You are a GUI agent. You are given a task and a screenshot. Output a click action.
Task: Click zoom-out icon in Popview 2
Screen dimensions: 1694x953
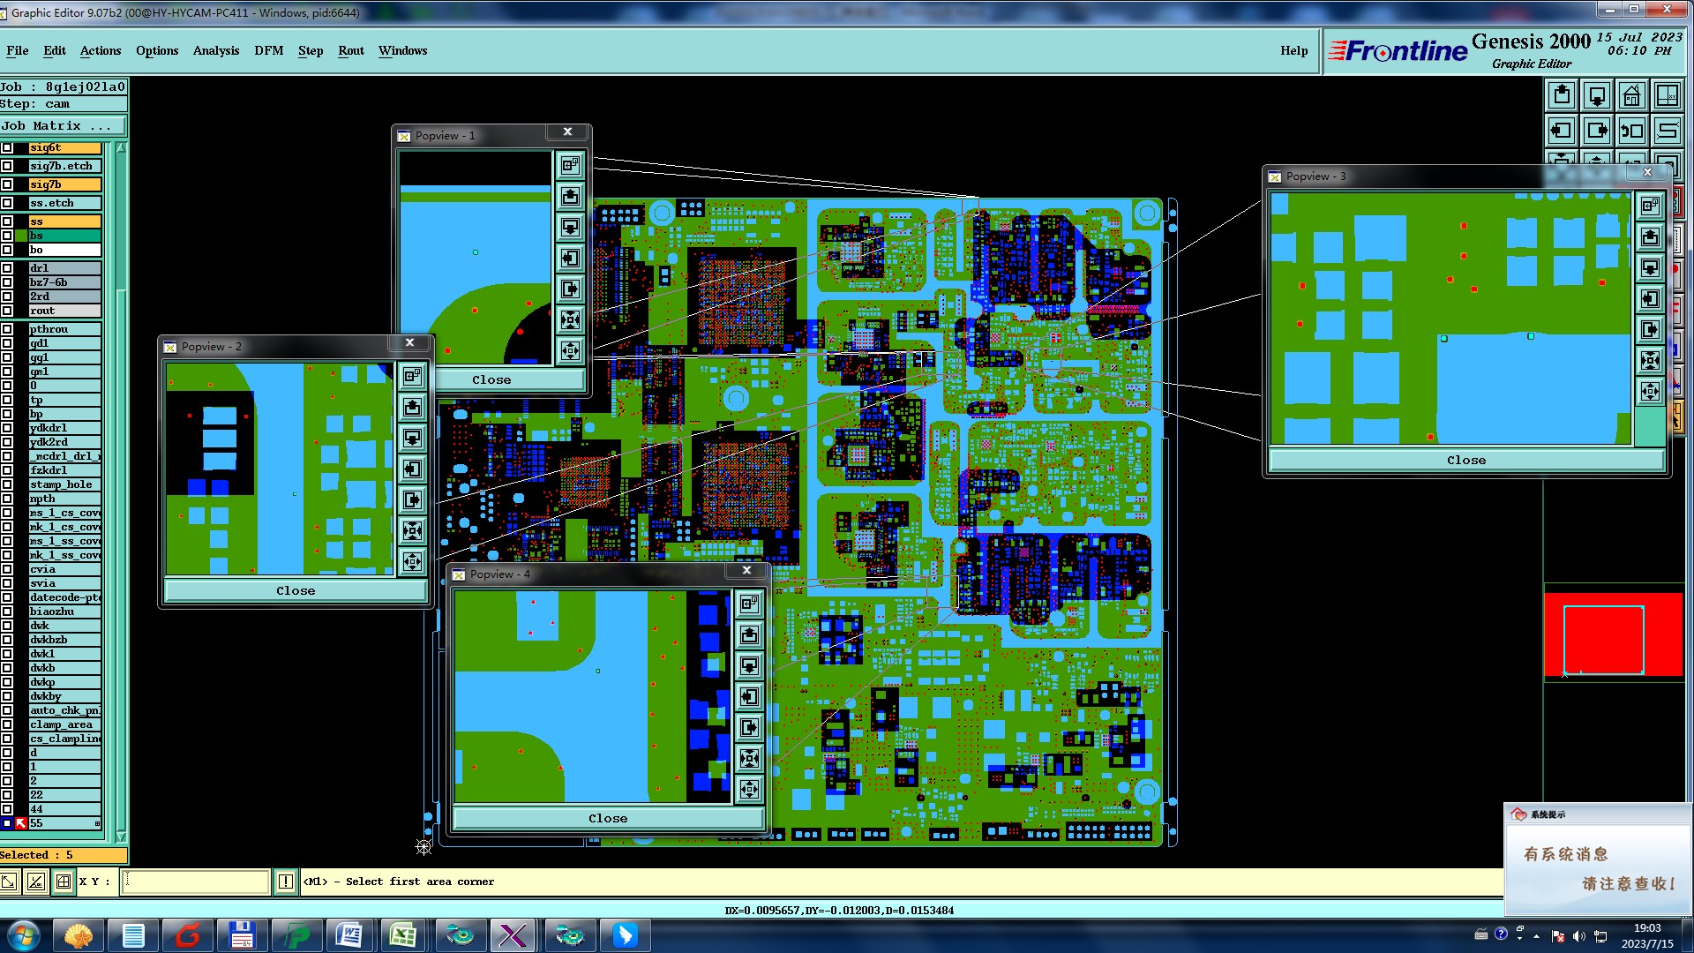coord(412,561)
